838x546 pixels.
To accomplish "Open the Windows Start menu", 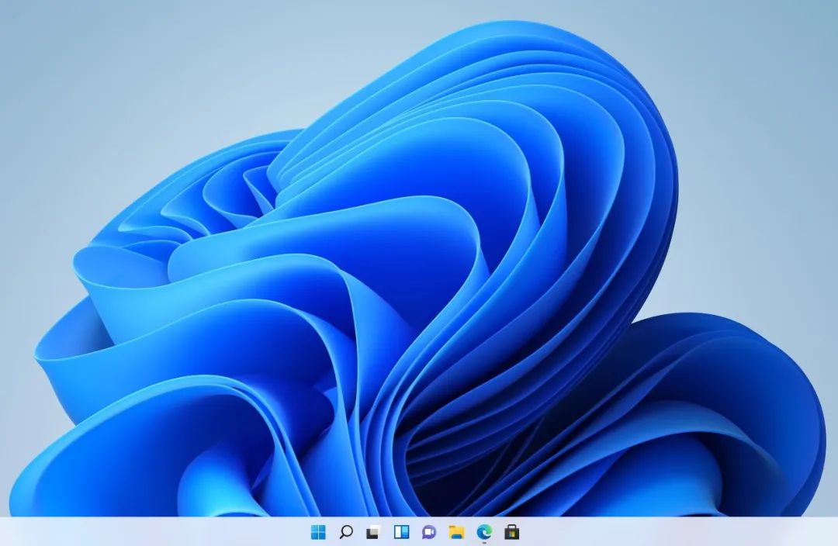I will (x=318, y=531).
